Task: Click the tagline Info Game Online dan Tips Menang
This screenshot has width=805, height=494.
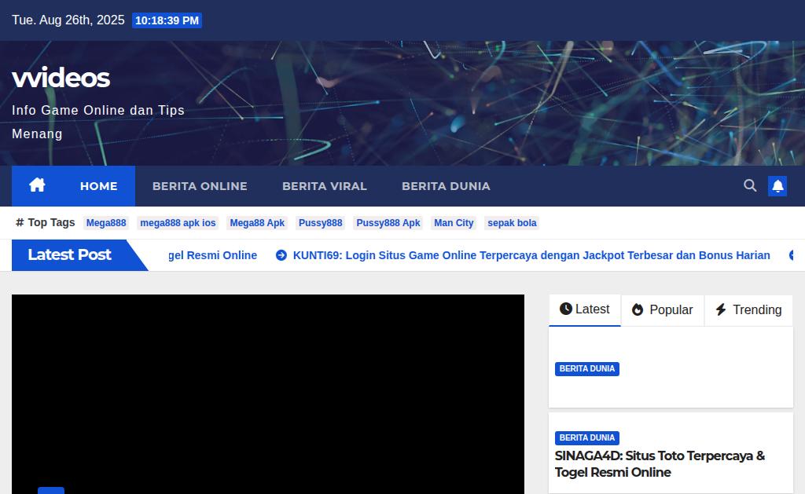Action: pos(98,122)
